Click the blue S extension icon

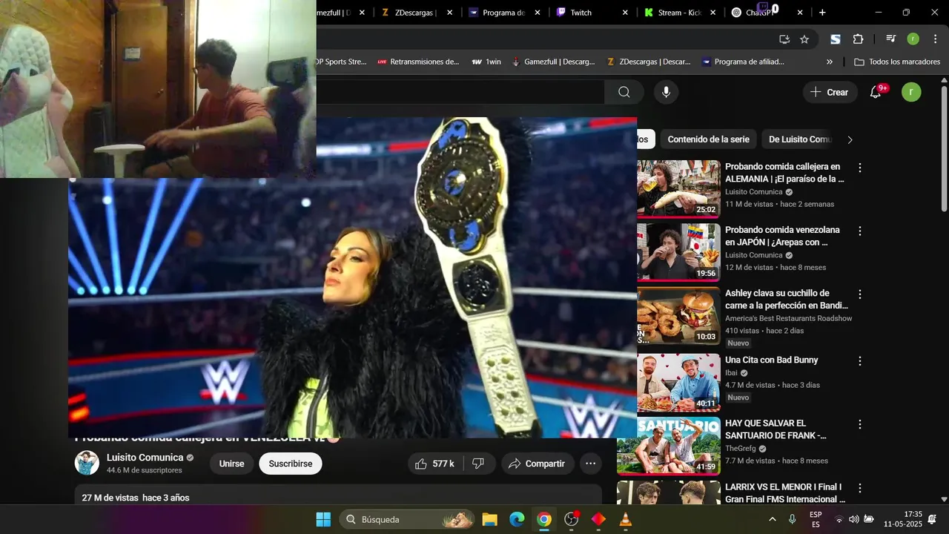[836, 39]
